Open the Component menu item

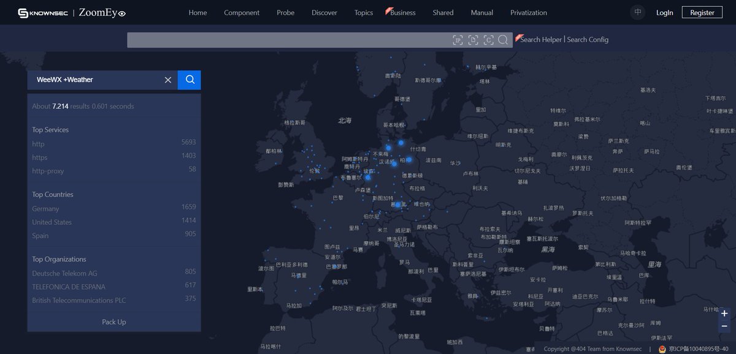pyautogui.click(x=242, y=12)
